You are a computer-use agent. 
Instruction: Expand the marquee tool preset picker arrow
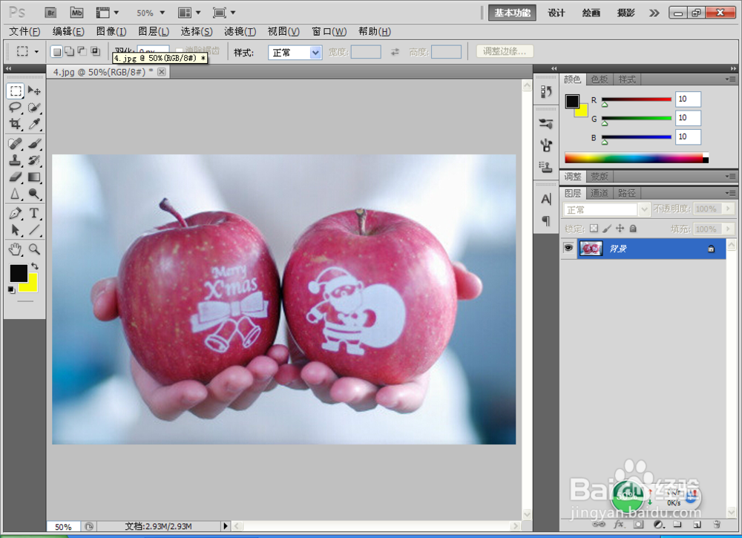36,52
